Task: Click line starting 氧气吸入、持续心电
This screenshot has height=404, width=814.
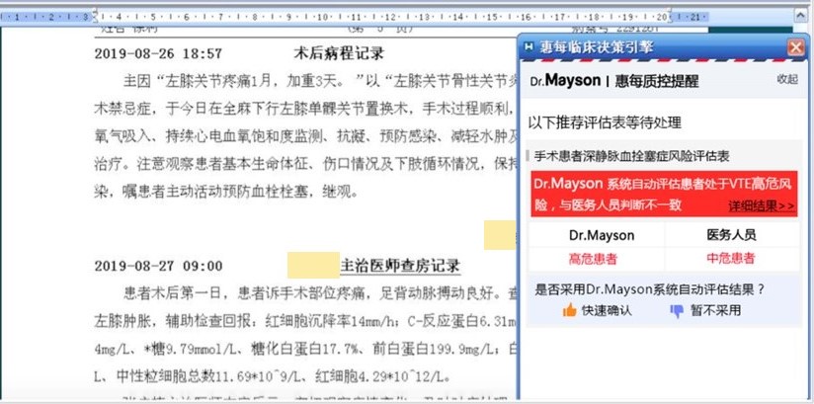Action: click(305, 136)
